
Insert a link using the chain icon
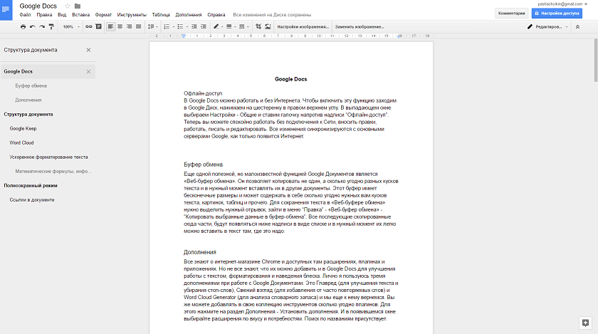pos(88,27)
